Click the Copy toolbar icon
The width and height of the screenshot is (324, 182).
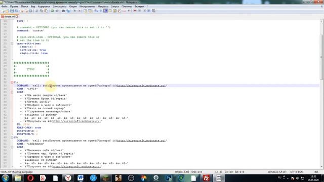click(42, 11)
